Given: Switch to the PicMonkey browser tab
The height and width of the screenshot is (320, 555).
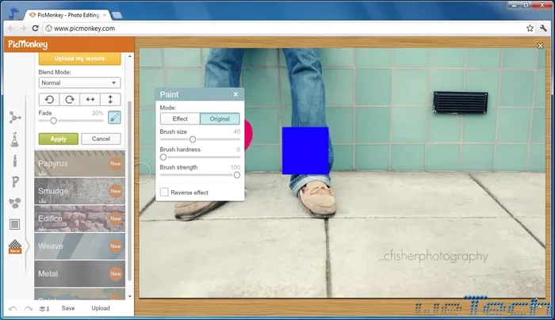Looking at the screenshot, I should (x=67, y=14).
